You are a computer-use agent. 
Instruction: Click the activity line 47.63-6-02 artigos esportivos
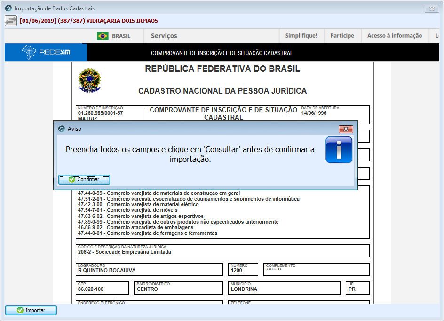pos(141,216)
